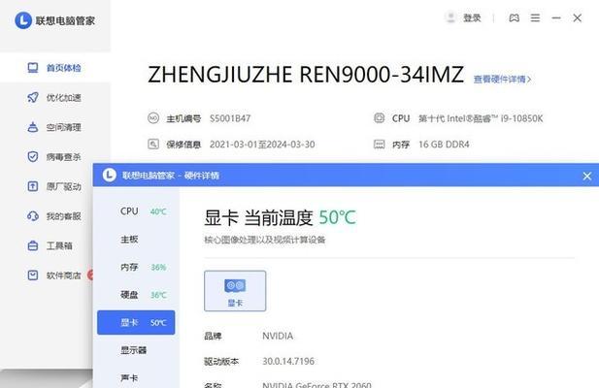This screenshot has width=599, height=388.
Task: Click the 保修信息 warranty icon
Action: click(x=153, y=145)
